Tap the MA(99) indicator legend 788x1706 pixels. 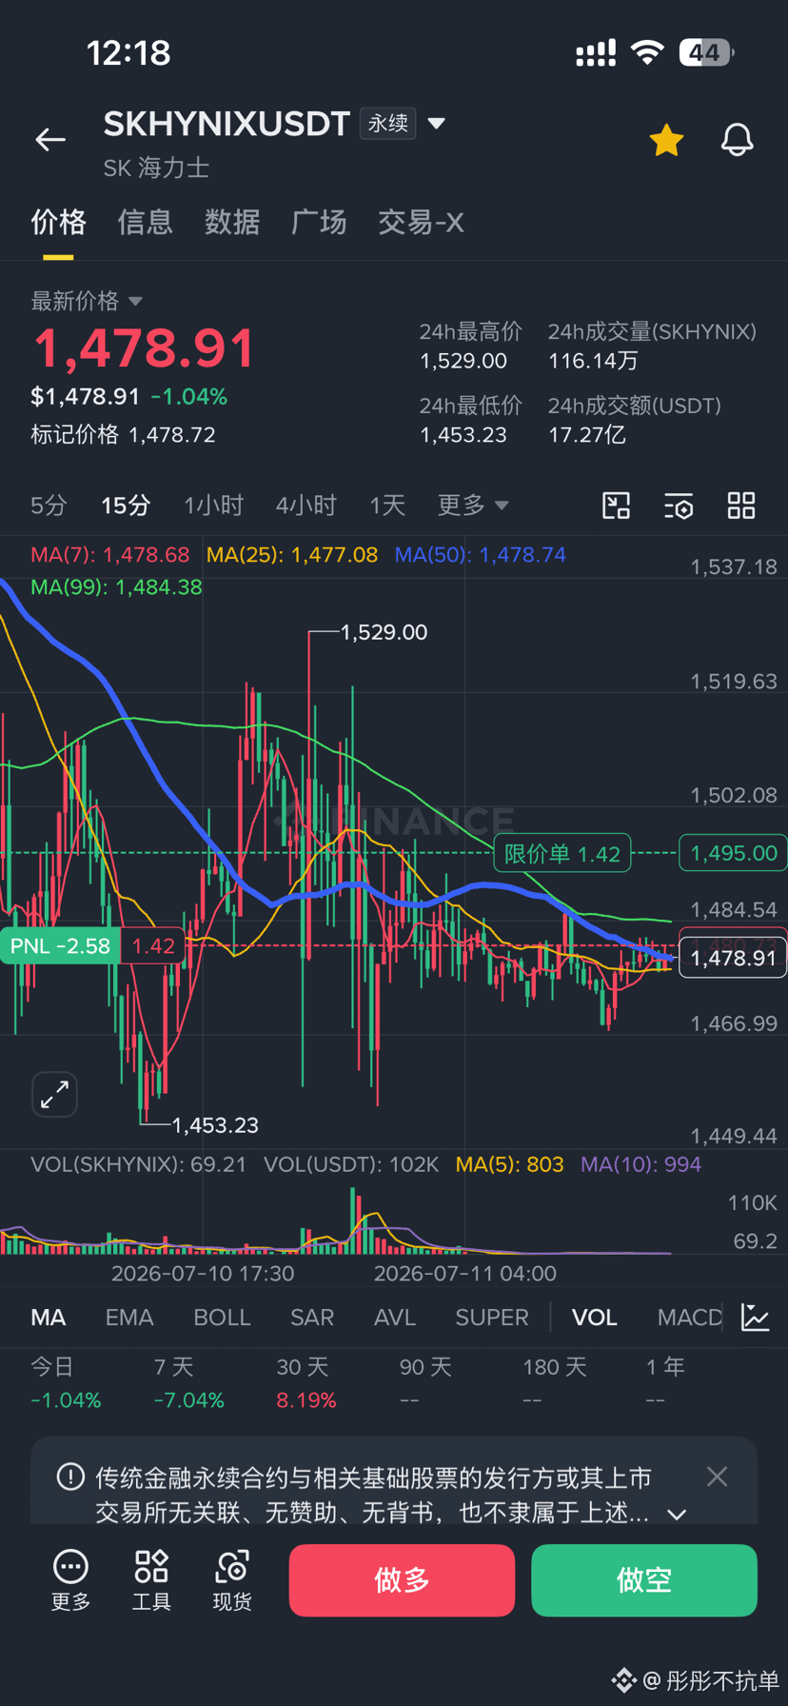[x=116, y=587]
